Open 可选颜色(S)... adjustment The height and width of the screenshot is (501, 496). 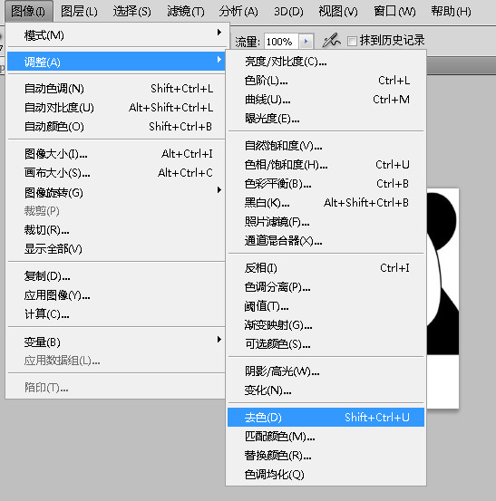326,343
